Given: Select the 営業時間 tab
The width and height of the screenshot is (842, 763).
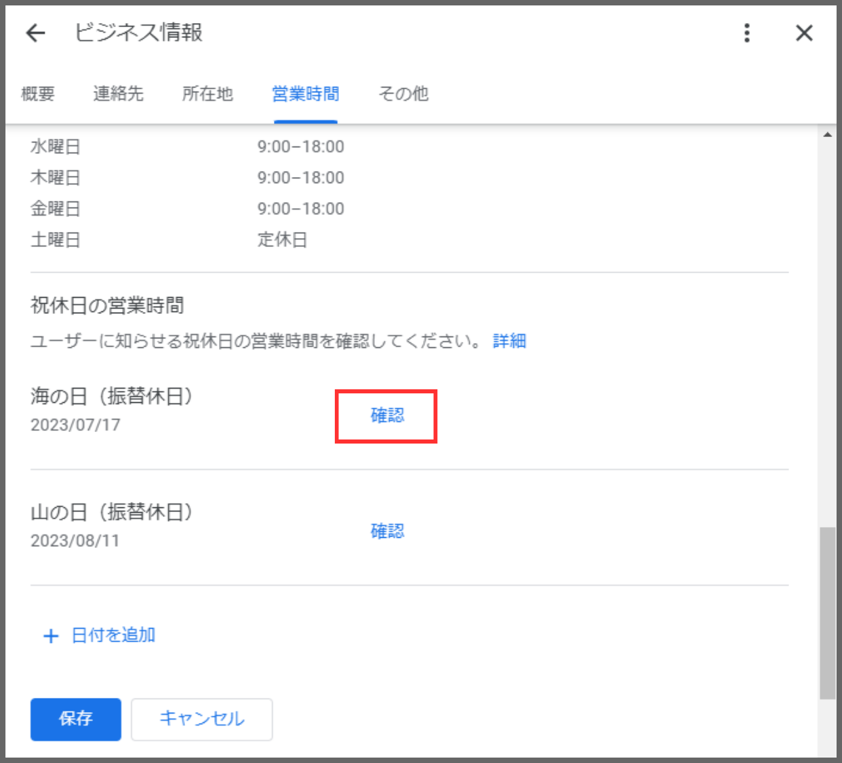Looking at the screenshot, I should (x=306, y=94).
